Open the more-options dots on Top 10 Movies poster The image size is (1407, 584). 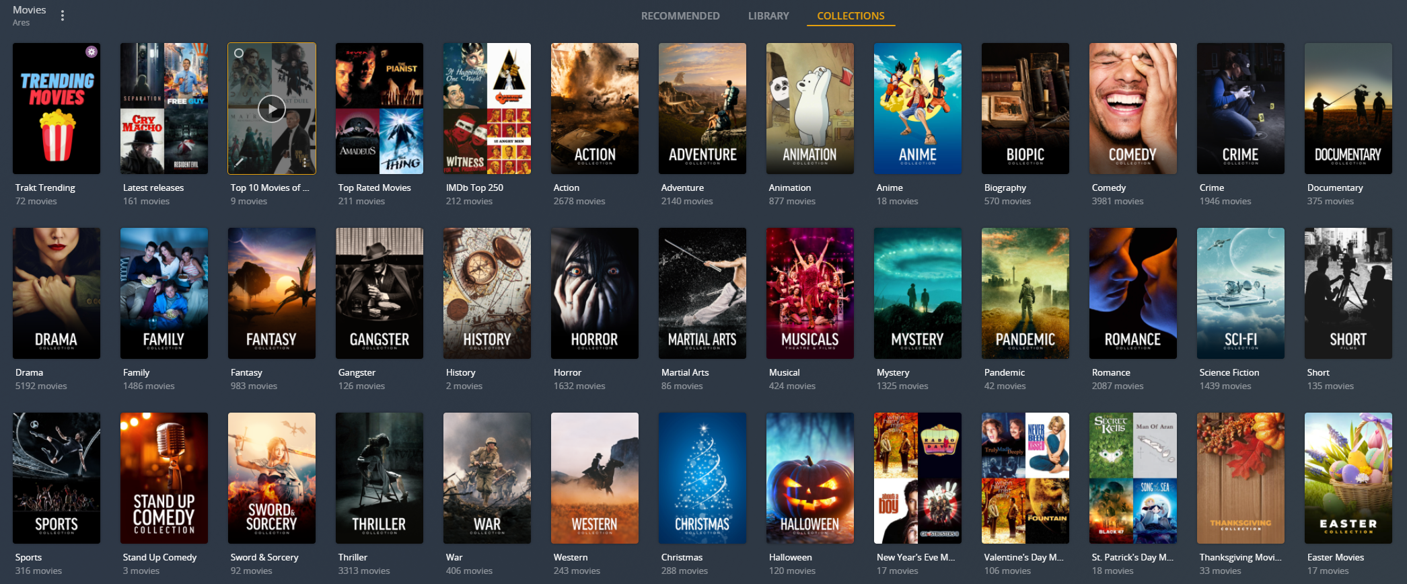(x=305, y=163)
